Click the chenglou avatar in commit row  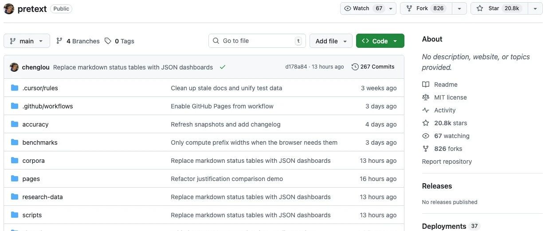tap(14, 67)
